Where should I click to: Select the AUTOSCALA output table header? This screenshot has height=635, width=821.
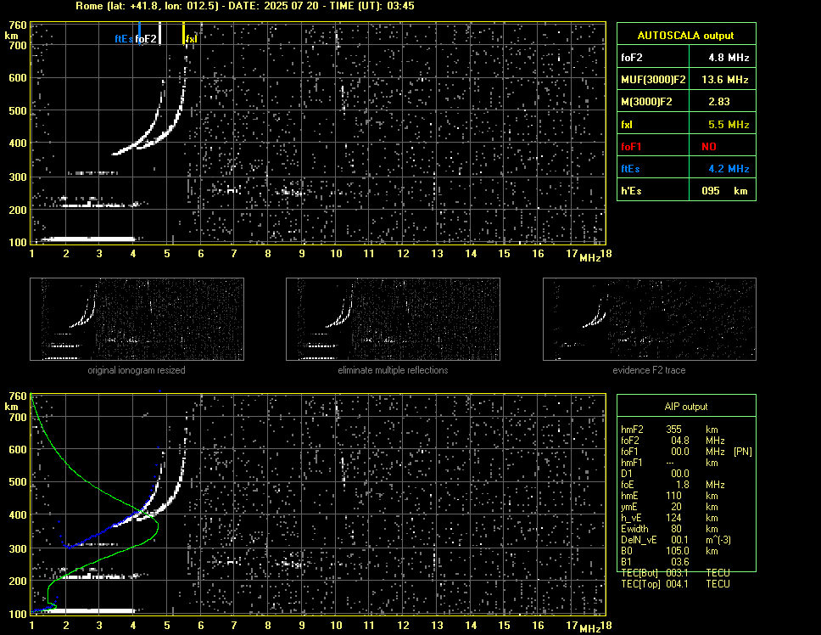(686, 35)
